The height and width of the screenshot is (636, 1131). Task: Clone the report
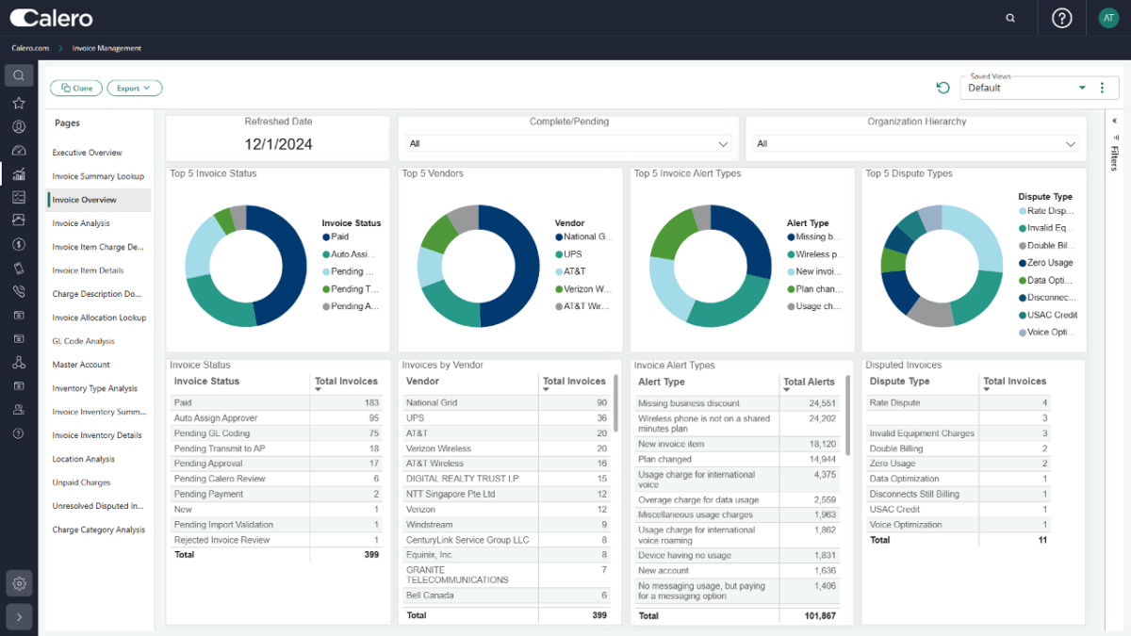pyautogui.click(x=76, y=88)
